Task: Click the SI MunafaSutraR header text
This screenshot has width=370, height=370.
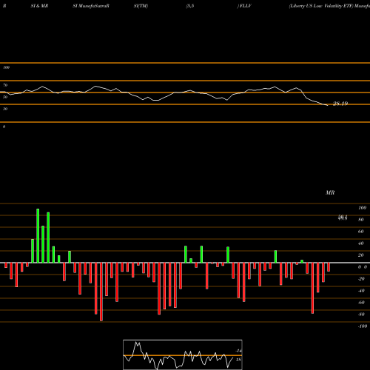Action: tap(91, 6)
